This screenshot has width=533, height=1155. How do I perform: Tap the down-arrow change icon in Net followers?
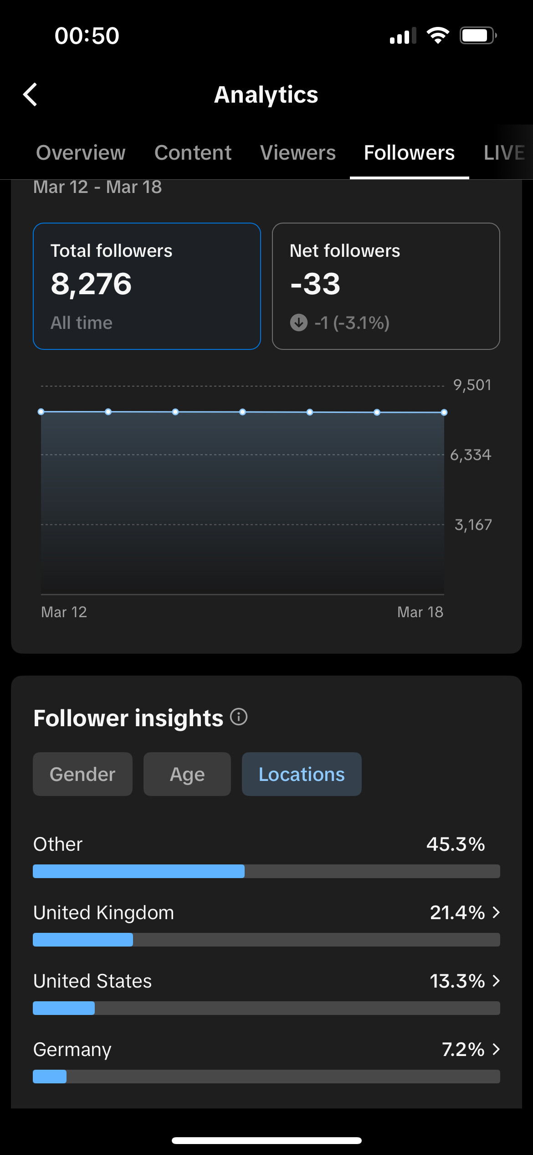(299, 323)
